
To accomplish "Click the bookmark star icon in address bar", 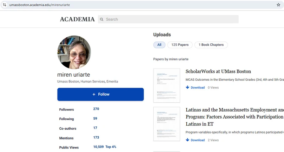I will click(x=278, y=5).
